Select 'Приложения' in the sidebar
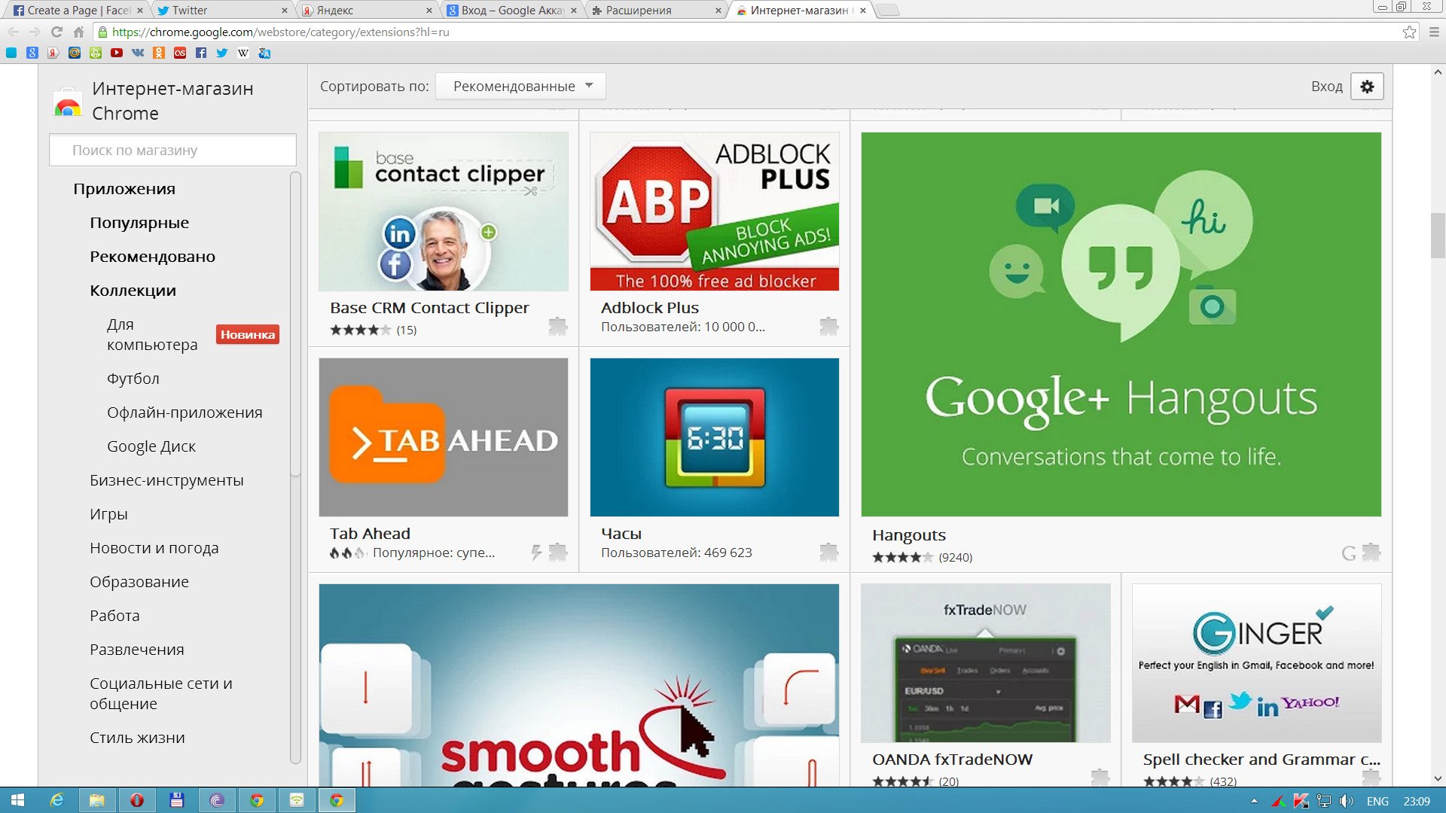 (x=124, y=188)
